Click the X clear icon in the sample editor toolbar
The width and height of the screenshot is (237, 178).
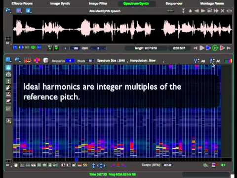point(223,11)
